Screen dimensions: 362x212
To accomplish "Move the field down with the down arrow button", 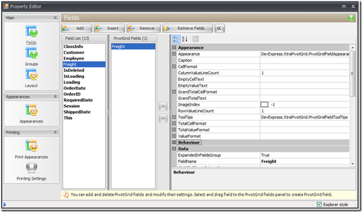I will click(163, 118).
